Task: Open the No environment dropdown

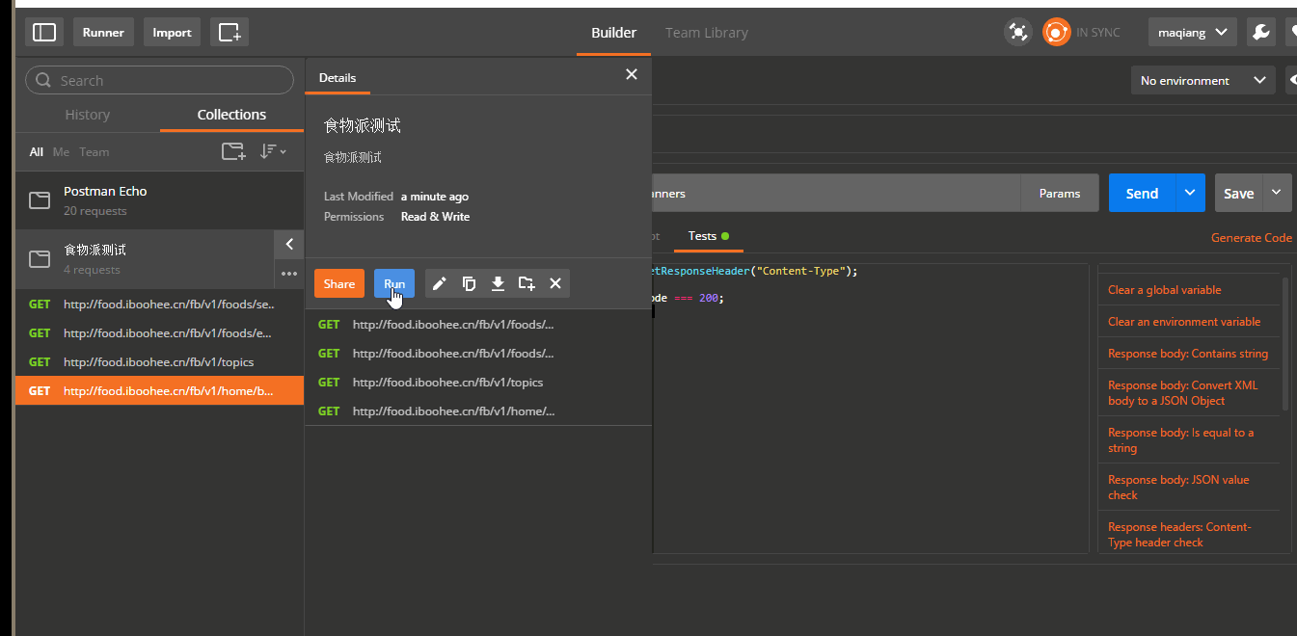Action: point(1202,80)
